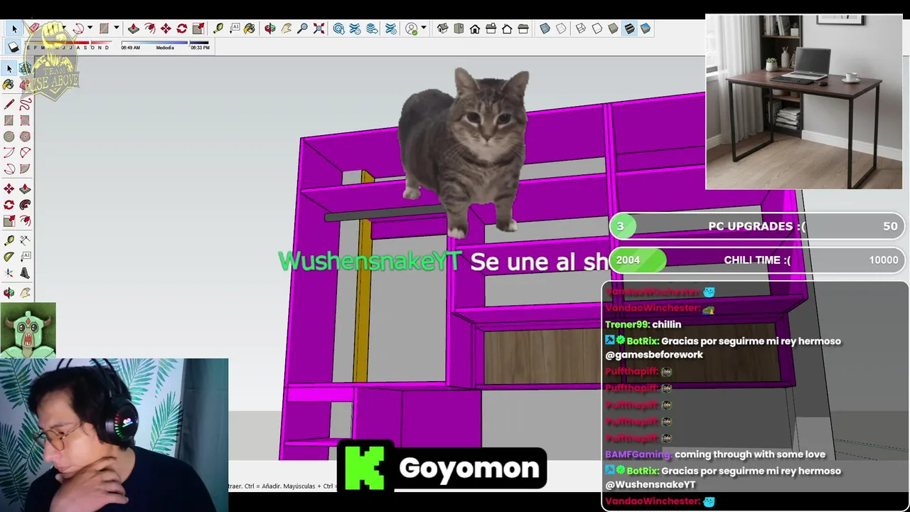The width and height of the screenshot is (910, 512).
Task: Click the Goyomon Kick banner
Action: [442, 467]
